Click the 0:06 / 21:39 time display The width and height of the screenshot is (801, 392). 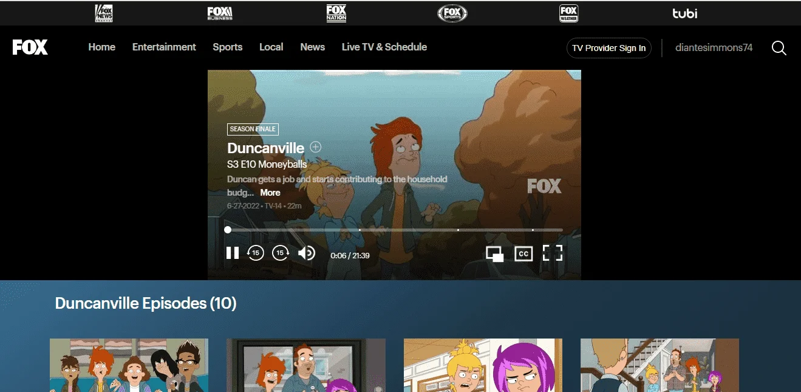pos(350,255)
